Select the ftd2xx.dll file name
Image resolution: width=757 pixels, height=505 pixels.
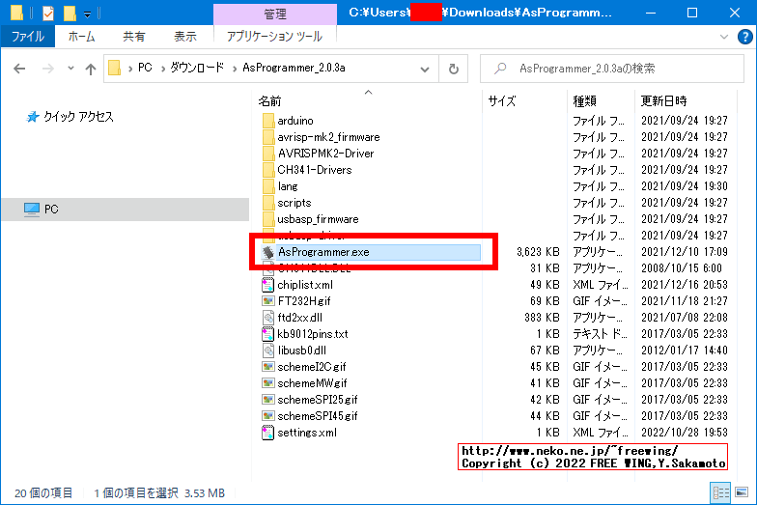click(x=299, y=318)
